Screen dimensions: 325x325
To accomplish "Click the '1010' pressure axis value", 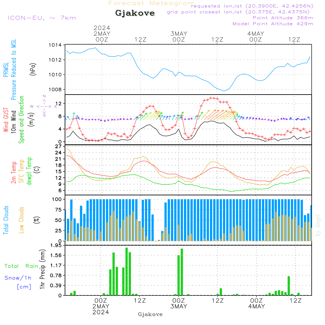I will click(55, 75).
